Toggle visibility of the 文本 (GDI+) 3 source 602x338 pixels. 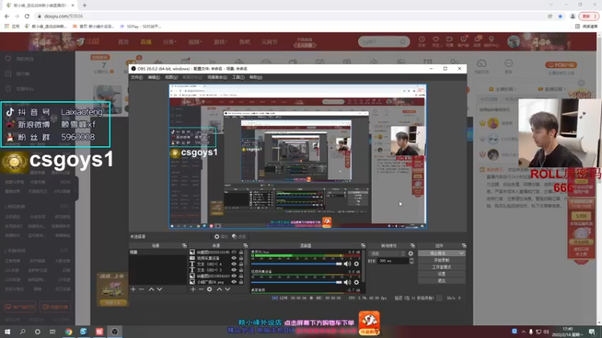point(234,270)
